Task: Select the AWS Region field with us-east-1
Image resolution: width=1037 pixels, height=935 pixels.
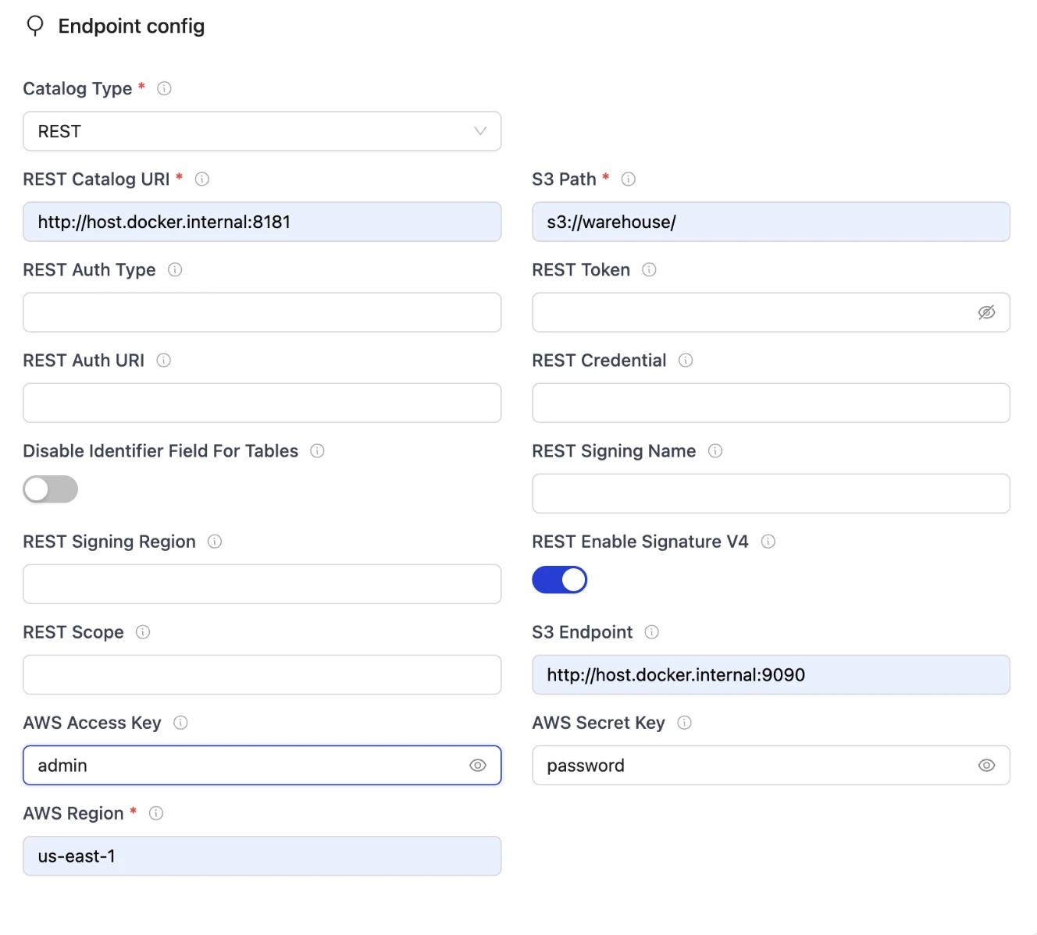Action: 262,856
